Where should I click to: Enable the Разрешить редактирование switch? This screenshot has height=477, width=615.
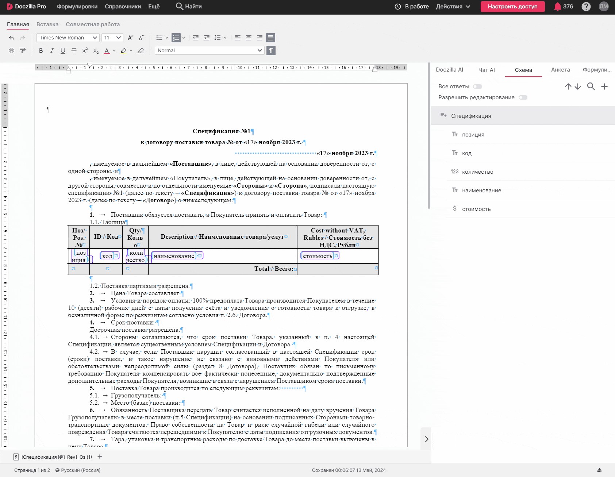pyautogui.click(x=523, y=97)
